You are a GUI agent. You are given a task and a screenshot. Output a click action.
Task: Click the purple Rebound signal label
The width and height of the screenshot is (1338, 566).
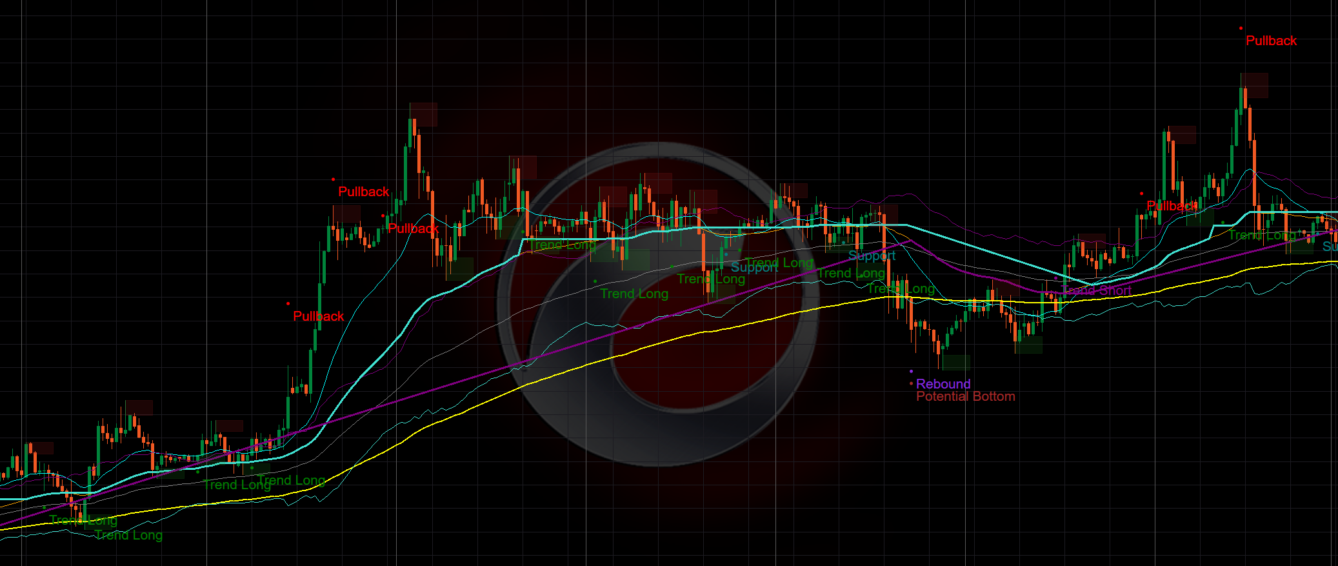943,384
